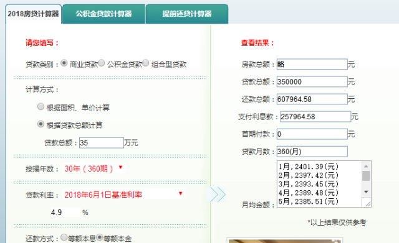Open the 提前还贷计算器 tab
Image resolution: width=399 pixels, height=243 pixels.
(187, 14)
